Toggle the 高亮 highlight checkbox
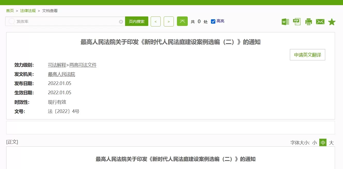Image resolution: width=343 pixels, height=169 pixels. [213, 21]
